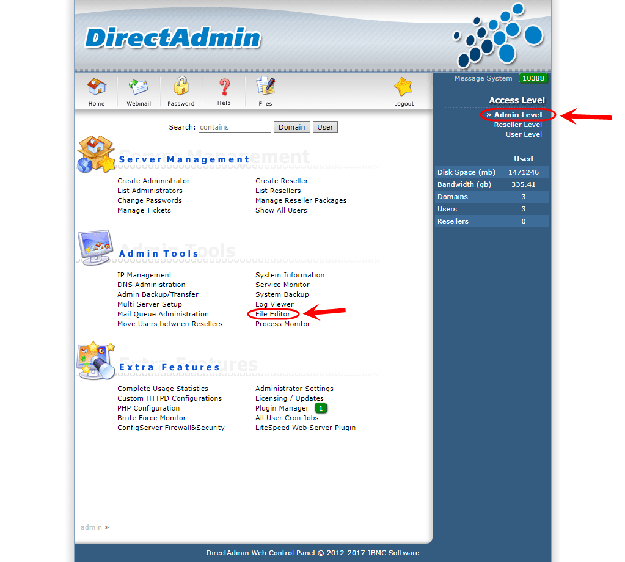View All User Cron Jobs
This screenshot has width=625, height=562.
click(x=287, y=418)
